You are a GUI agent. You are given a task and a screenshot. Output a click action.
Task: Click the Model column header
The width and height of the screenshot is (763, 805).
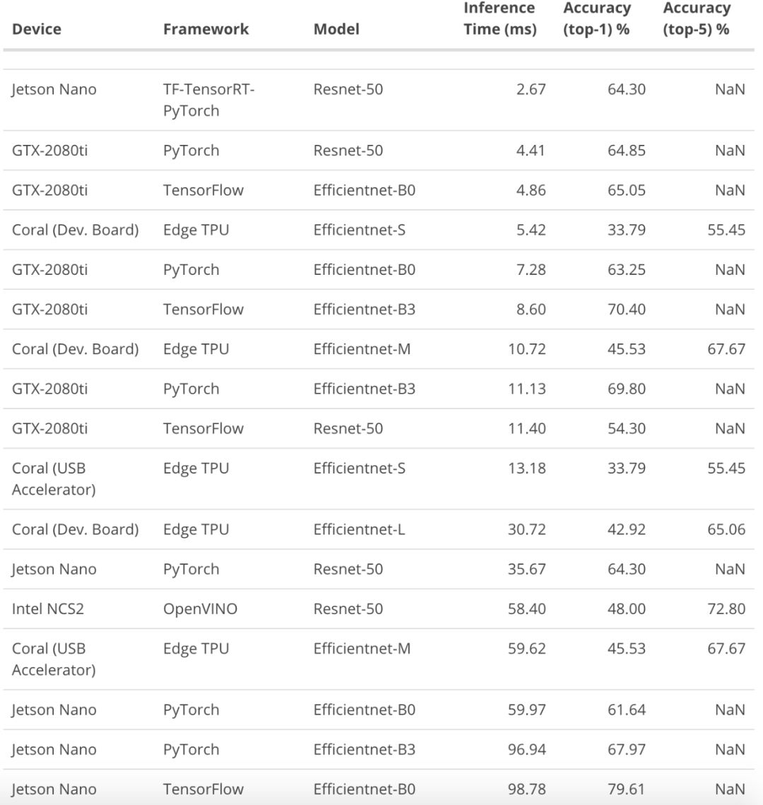[336, 29]
